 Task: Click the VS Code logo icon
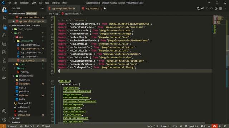[3, 3]
